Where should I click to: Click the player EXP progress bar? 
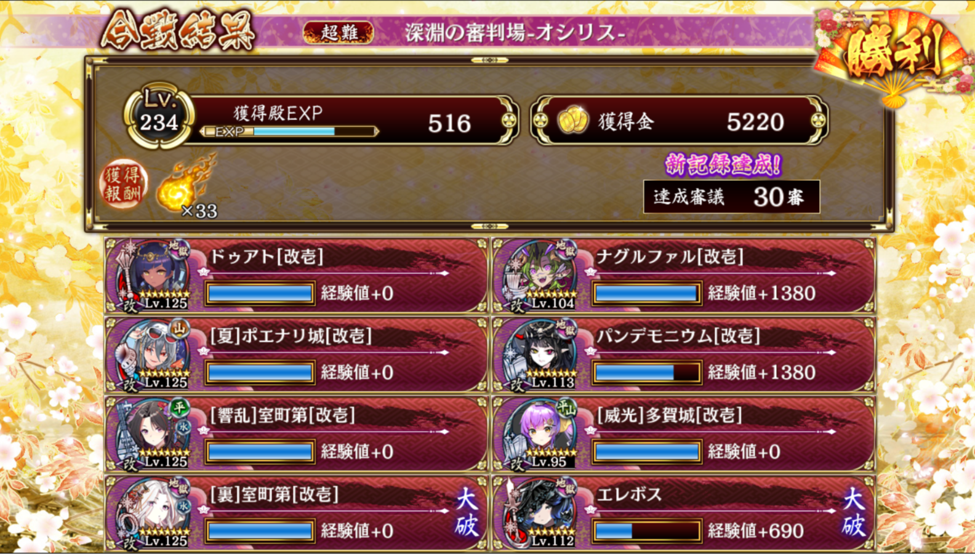(x=289, y=132)
